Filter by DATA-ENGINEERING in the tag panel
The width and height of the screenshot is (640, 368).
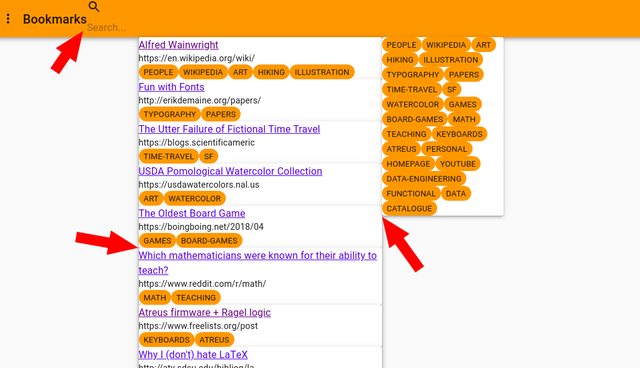(x=424, y=179)
